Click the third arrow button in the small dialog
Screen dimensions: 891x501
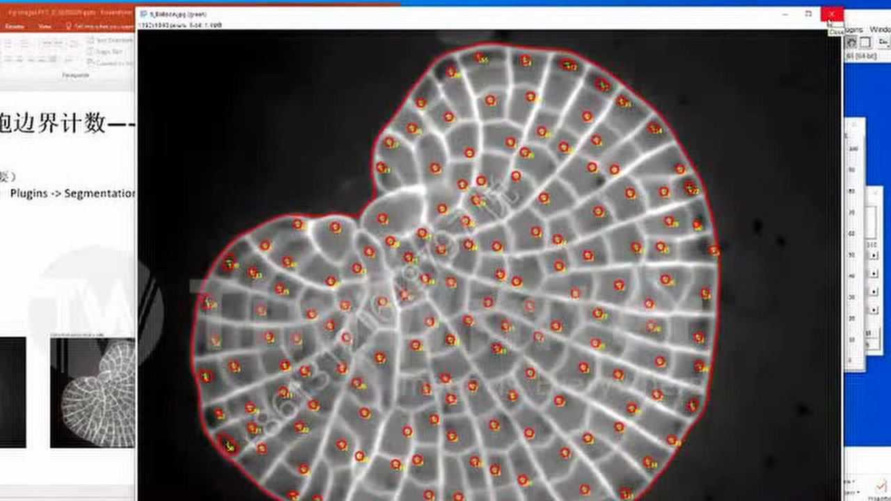[874, 292]
